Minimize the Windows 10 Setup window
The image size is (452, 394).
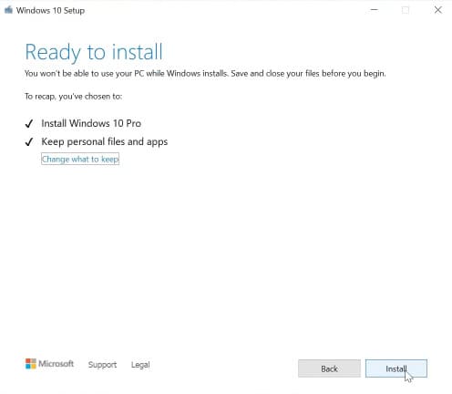[x=375, y=10]
